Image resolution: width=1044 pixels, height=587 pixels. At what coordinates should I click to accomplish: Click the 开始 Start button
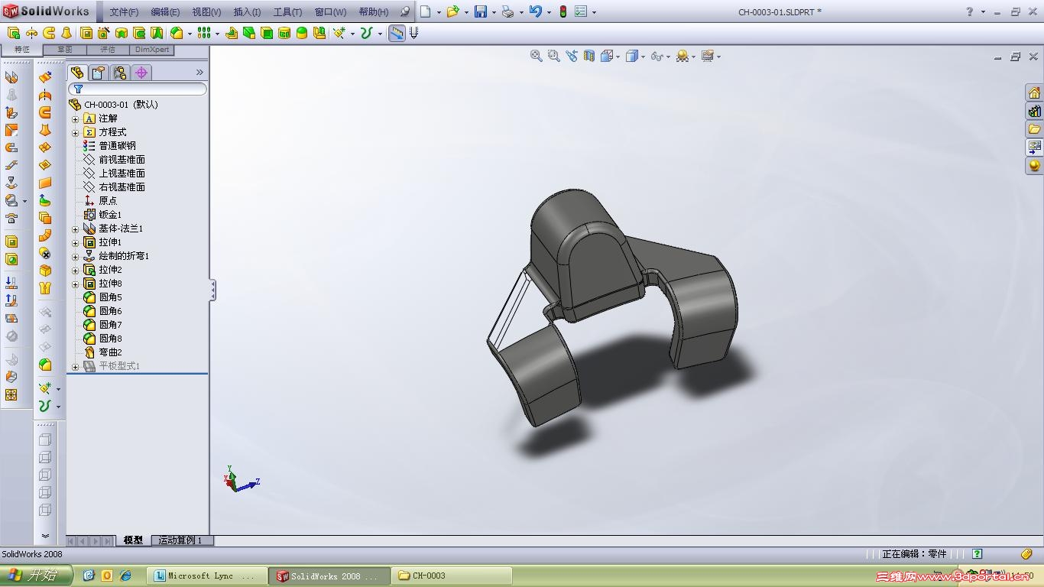coord(36,576)
